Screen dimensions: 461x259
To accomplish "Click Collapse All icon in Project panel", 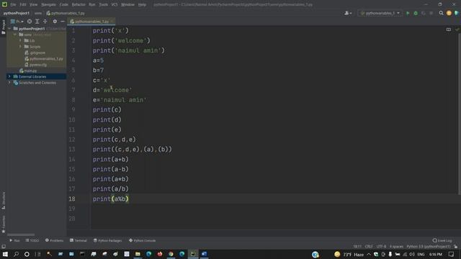I will pyautogui.click(x=45, y=22).
